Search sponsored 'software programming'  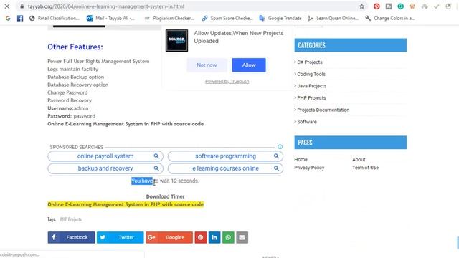pos(225,156)
